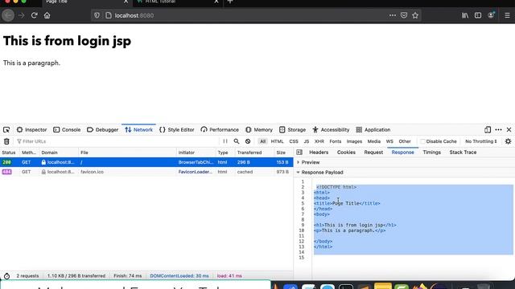Enable the Disable Cache checkbox

tap(422, 141)
